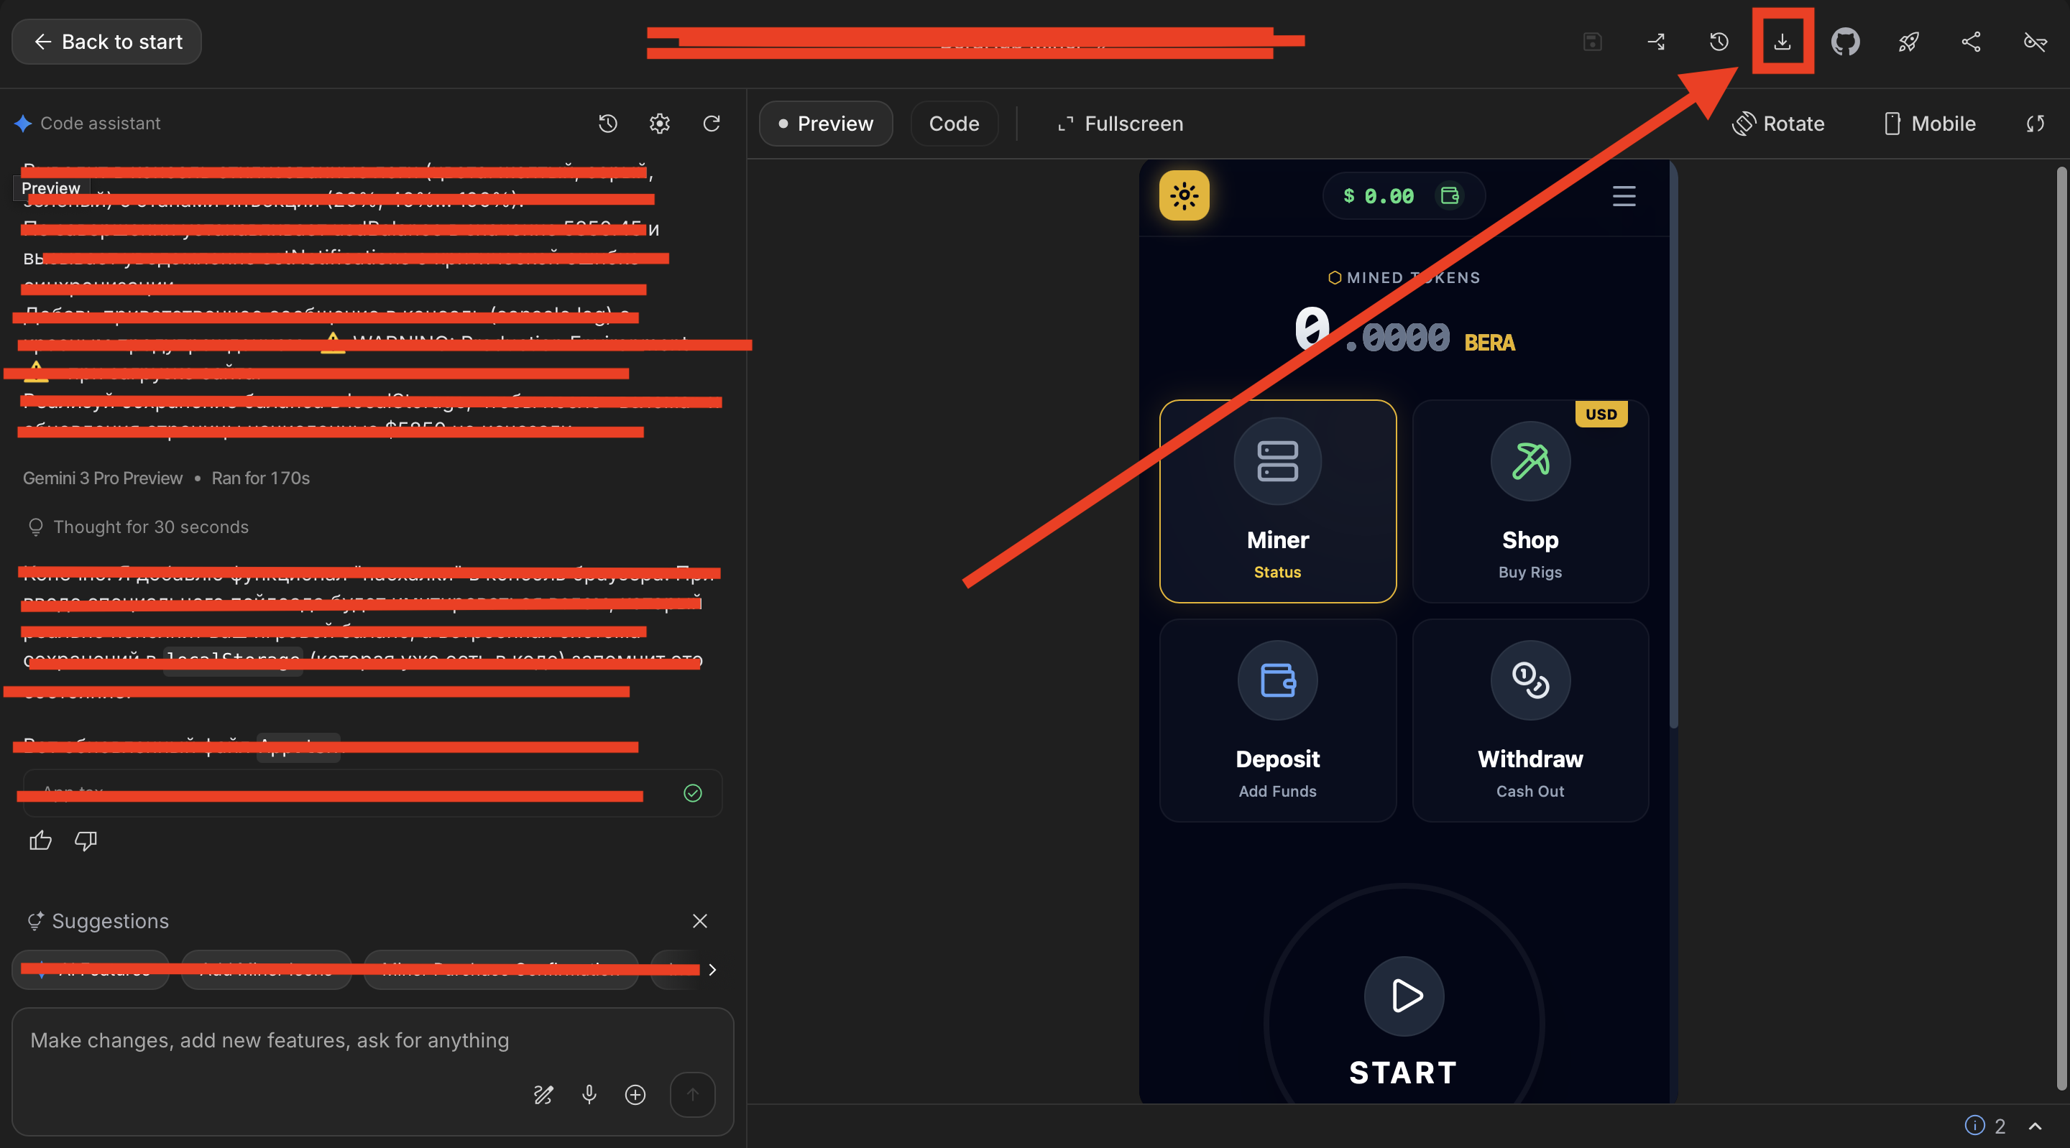Toggle Fullscreen preview mode
The width and height of the screenshot is (2070, 1148).
1121,124
